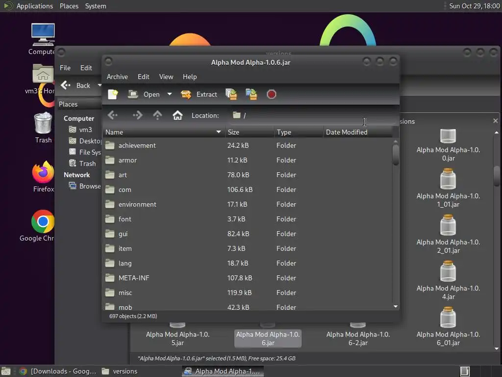
Task: Sort by the Name column header
Action: [163, 132]
